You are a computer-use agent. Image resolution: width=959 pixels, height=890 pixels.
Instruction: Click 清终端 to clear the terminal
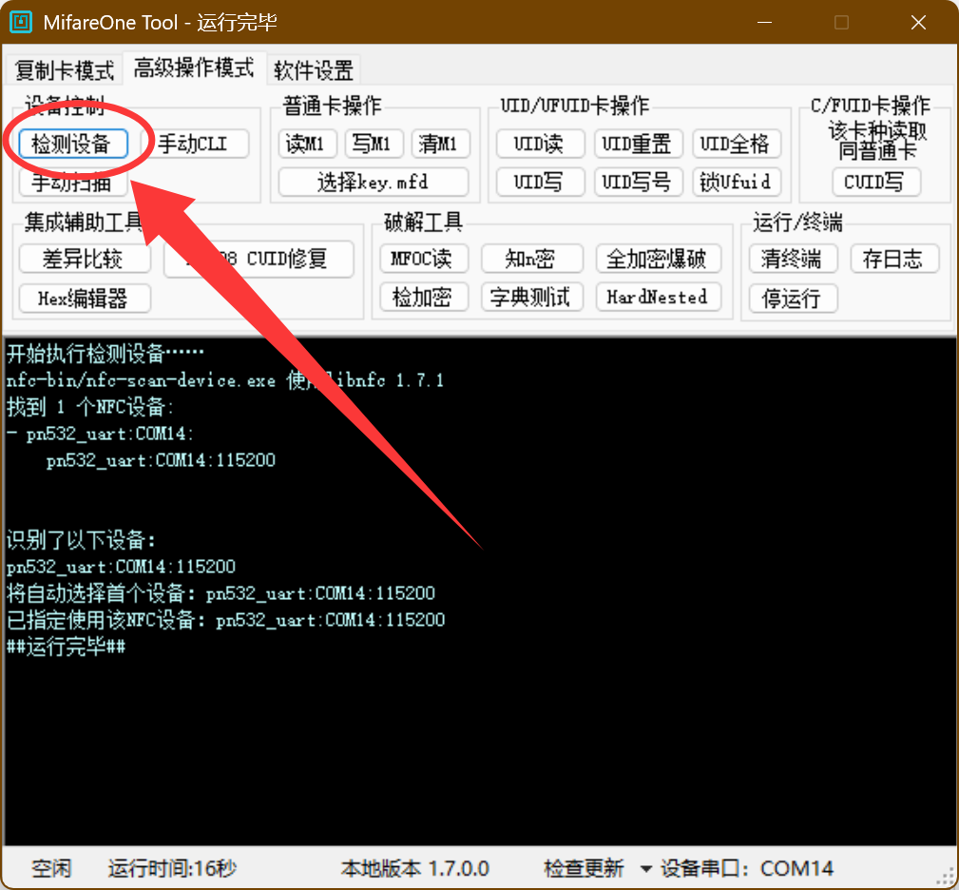point(793,259)
